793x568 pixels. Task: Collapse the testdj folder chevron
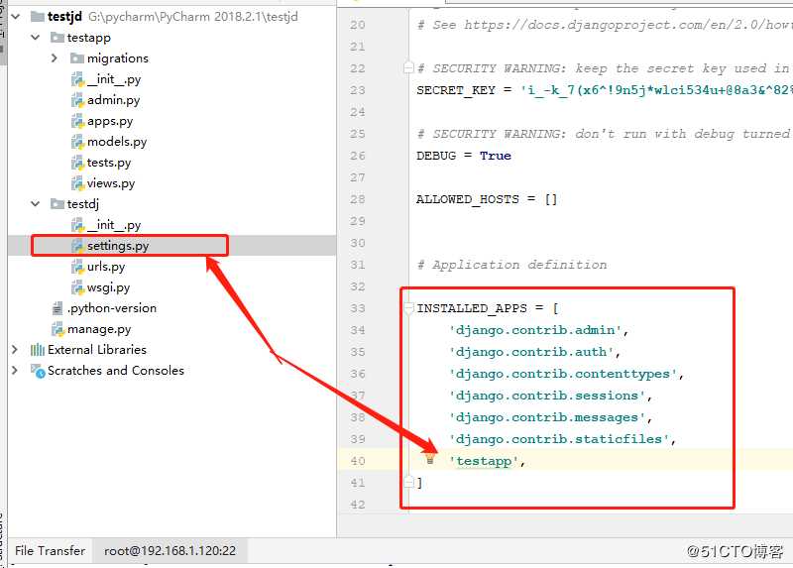(36, 204)
